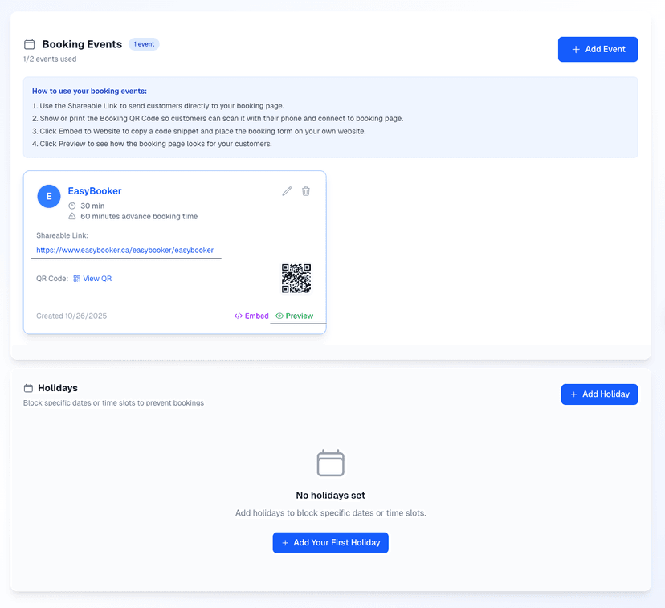Click the Add Holiday button
665x608 pixels.
599,394
